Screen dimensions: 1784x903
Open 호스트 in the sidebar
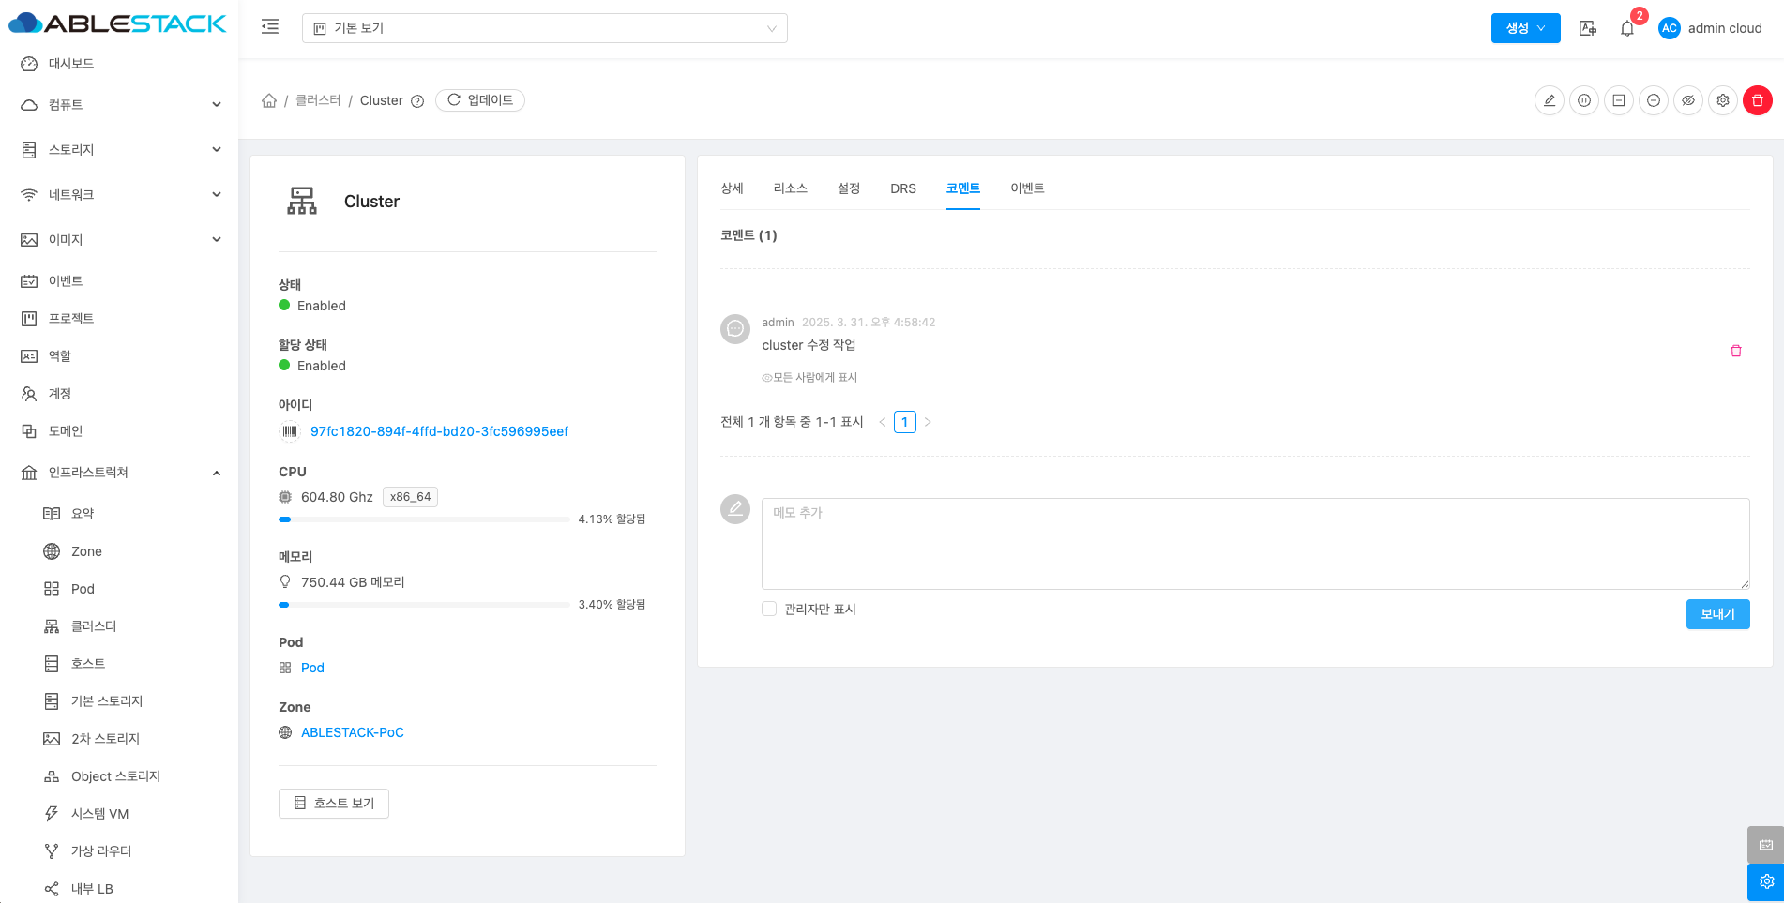88,664
